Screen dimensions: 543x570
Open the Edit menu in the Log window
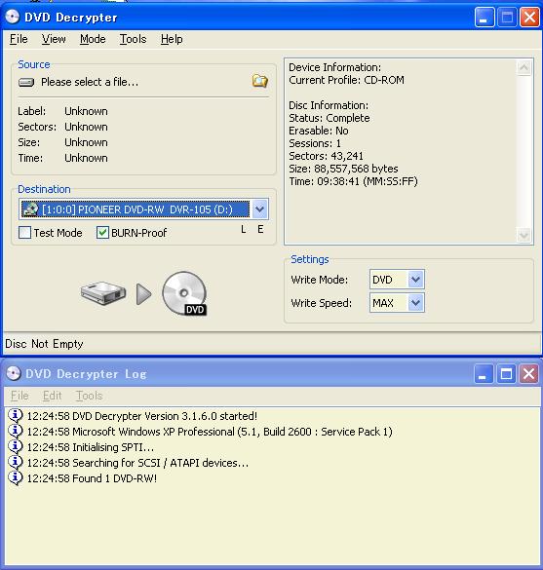click(x=53, y=396)
